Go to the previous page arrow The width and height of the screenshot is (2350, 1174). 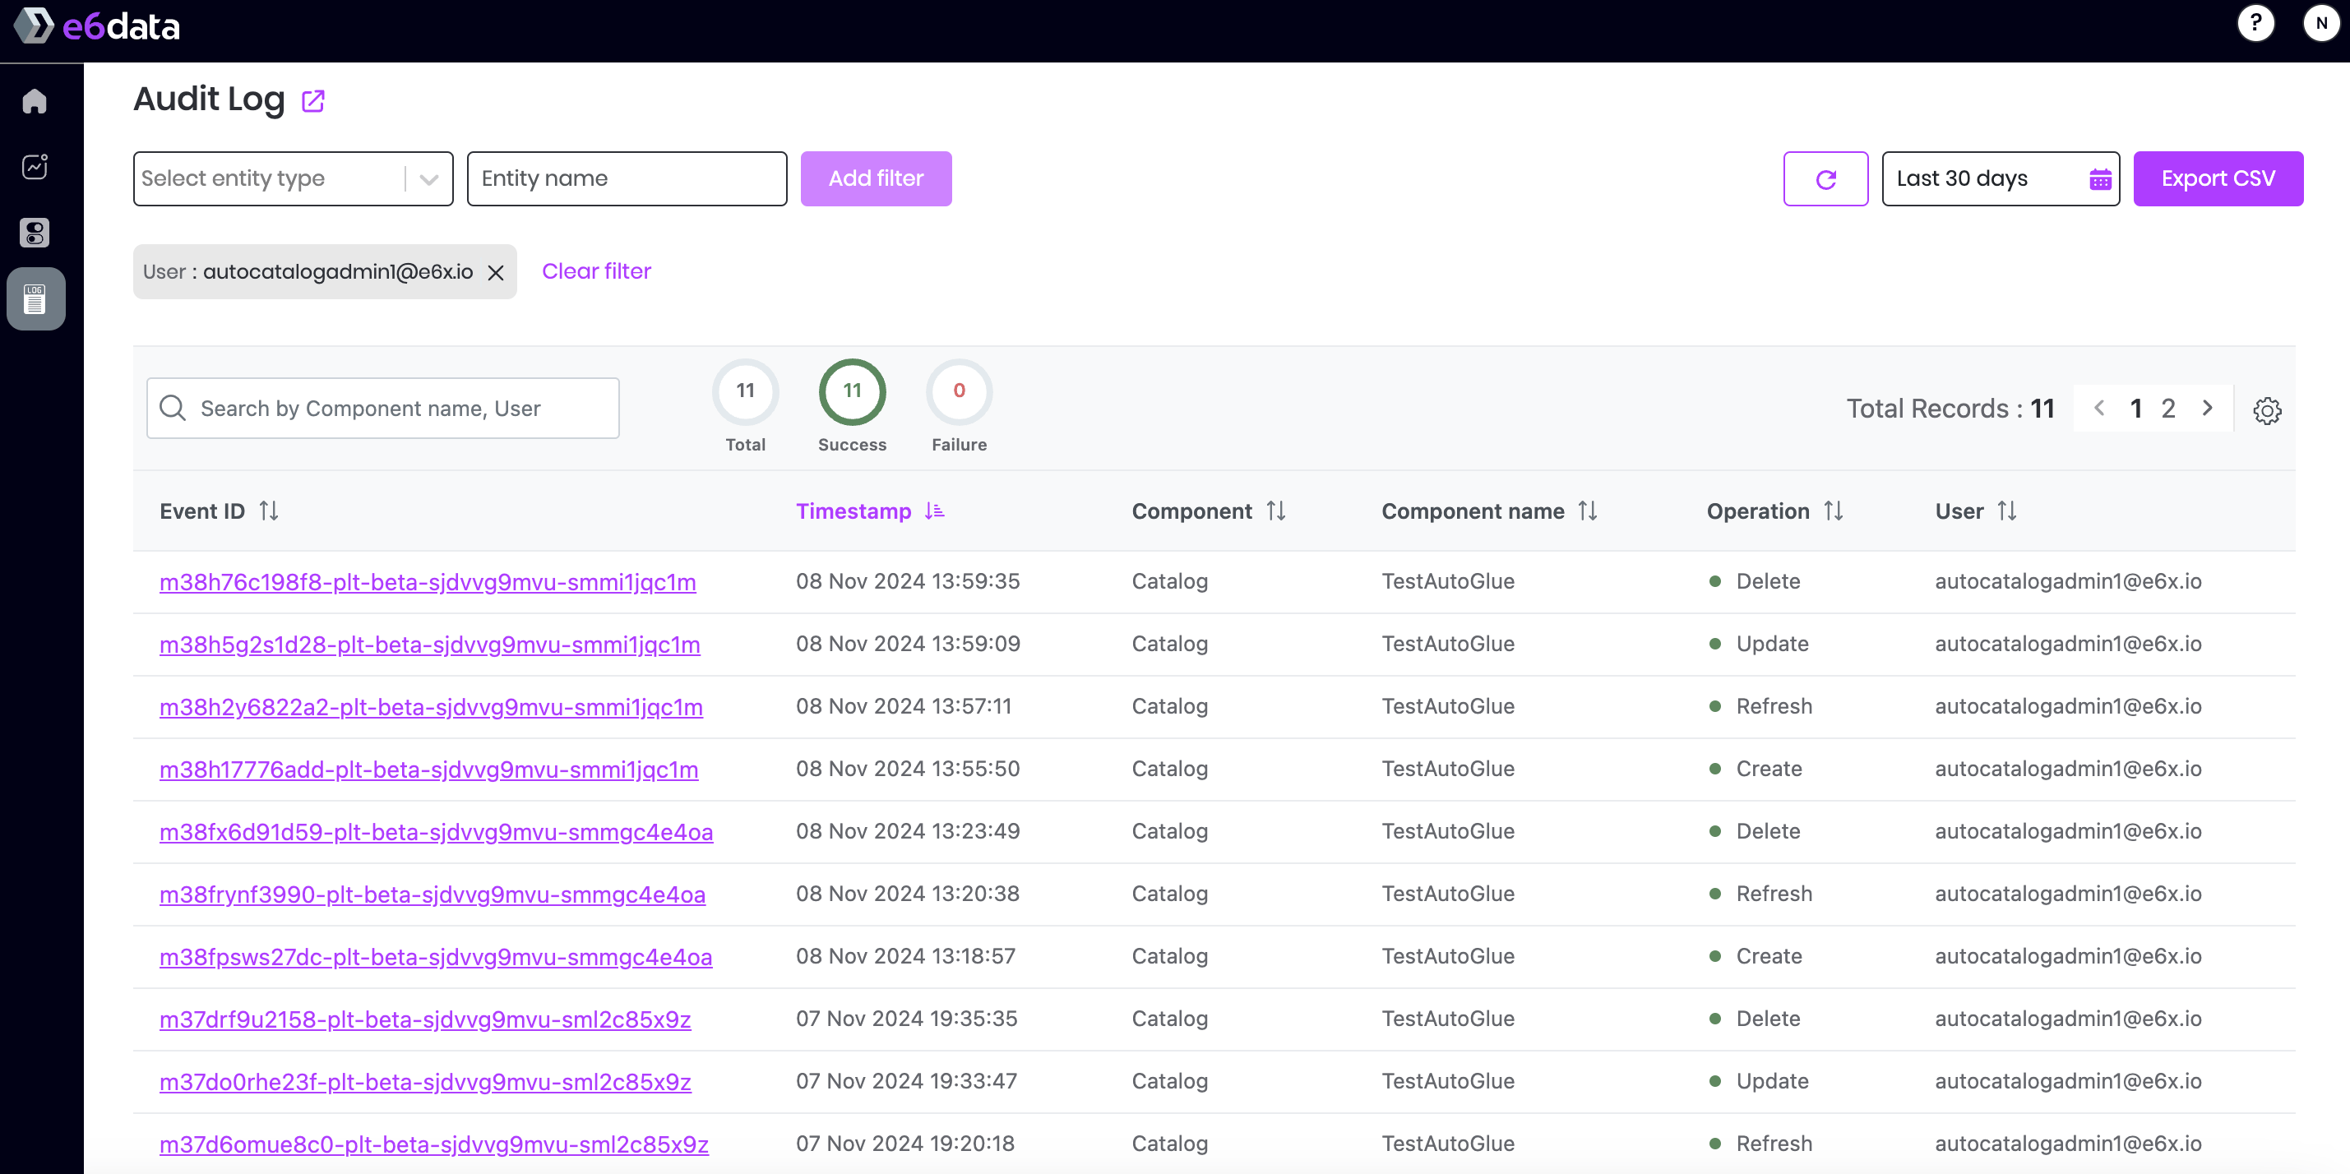coord(2099,408)
